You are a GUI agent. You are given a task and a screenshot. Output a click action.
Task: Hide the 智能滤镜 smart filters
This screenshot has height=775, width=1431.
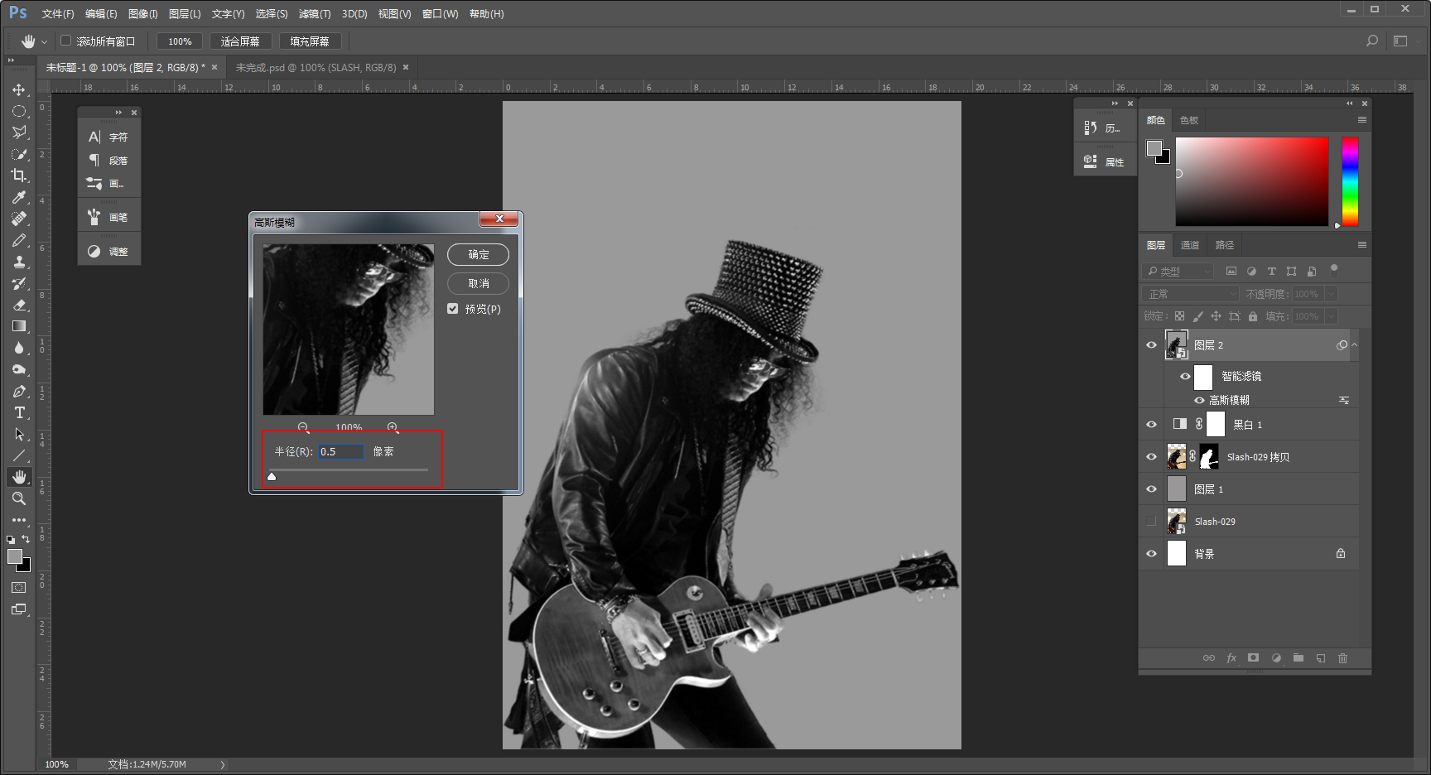[1185, 376]
